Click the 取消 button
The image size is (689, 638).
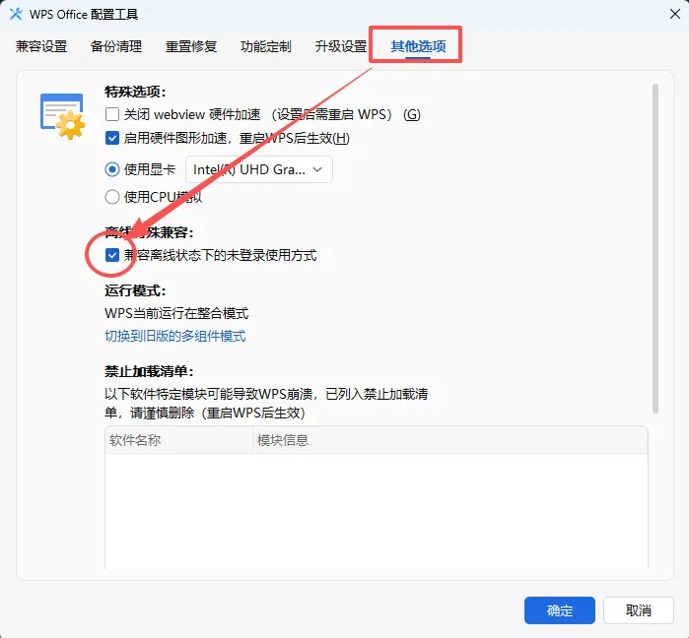click(x=638, y=610)
